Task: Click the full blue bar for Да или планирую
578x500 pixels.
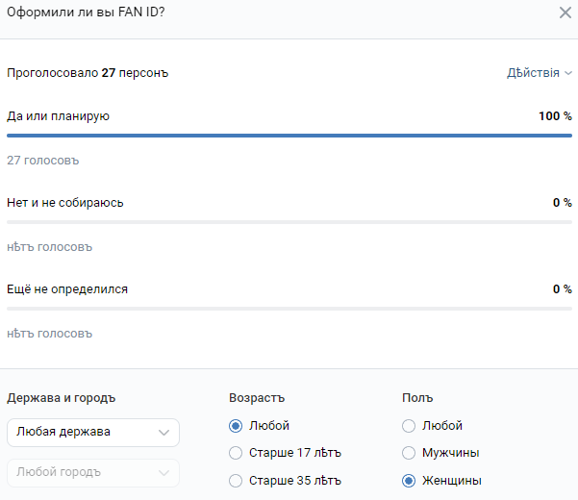Action: 289,136
